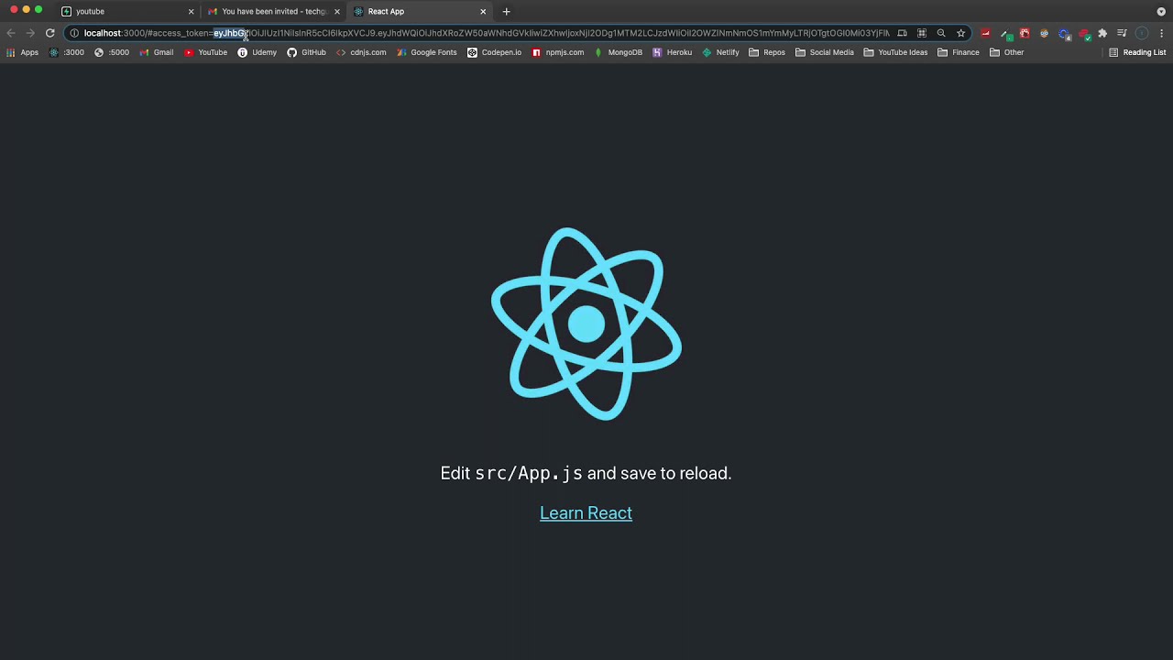The width and height of the screenshot is (1173, 660).
Task: Open the Heroku bookmark
Action: pyautogui.click(x=672, y=52)
